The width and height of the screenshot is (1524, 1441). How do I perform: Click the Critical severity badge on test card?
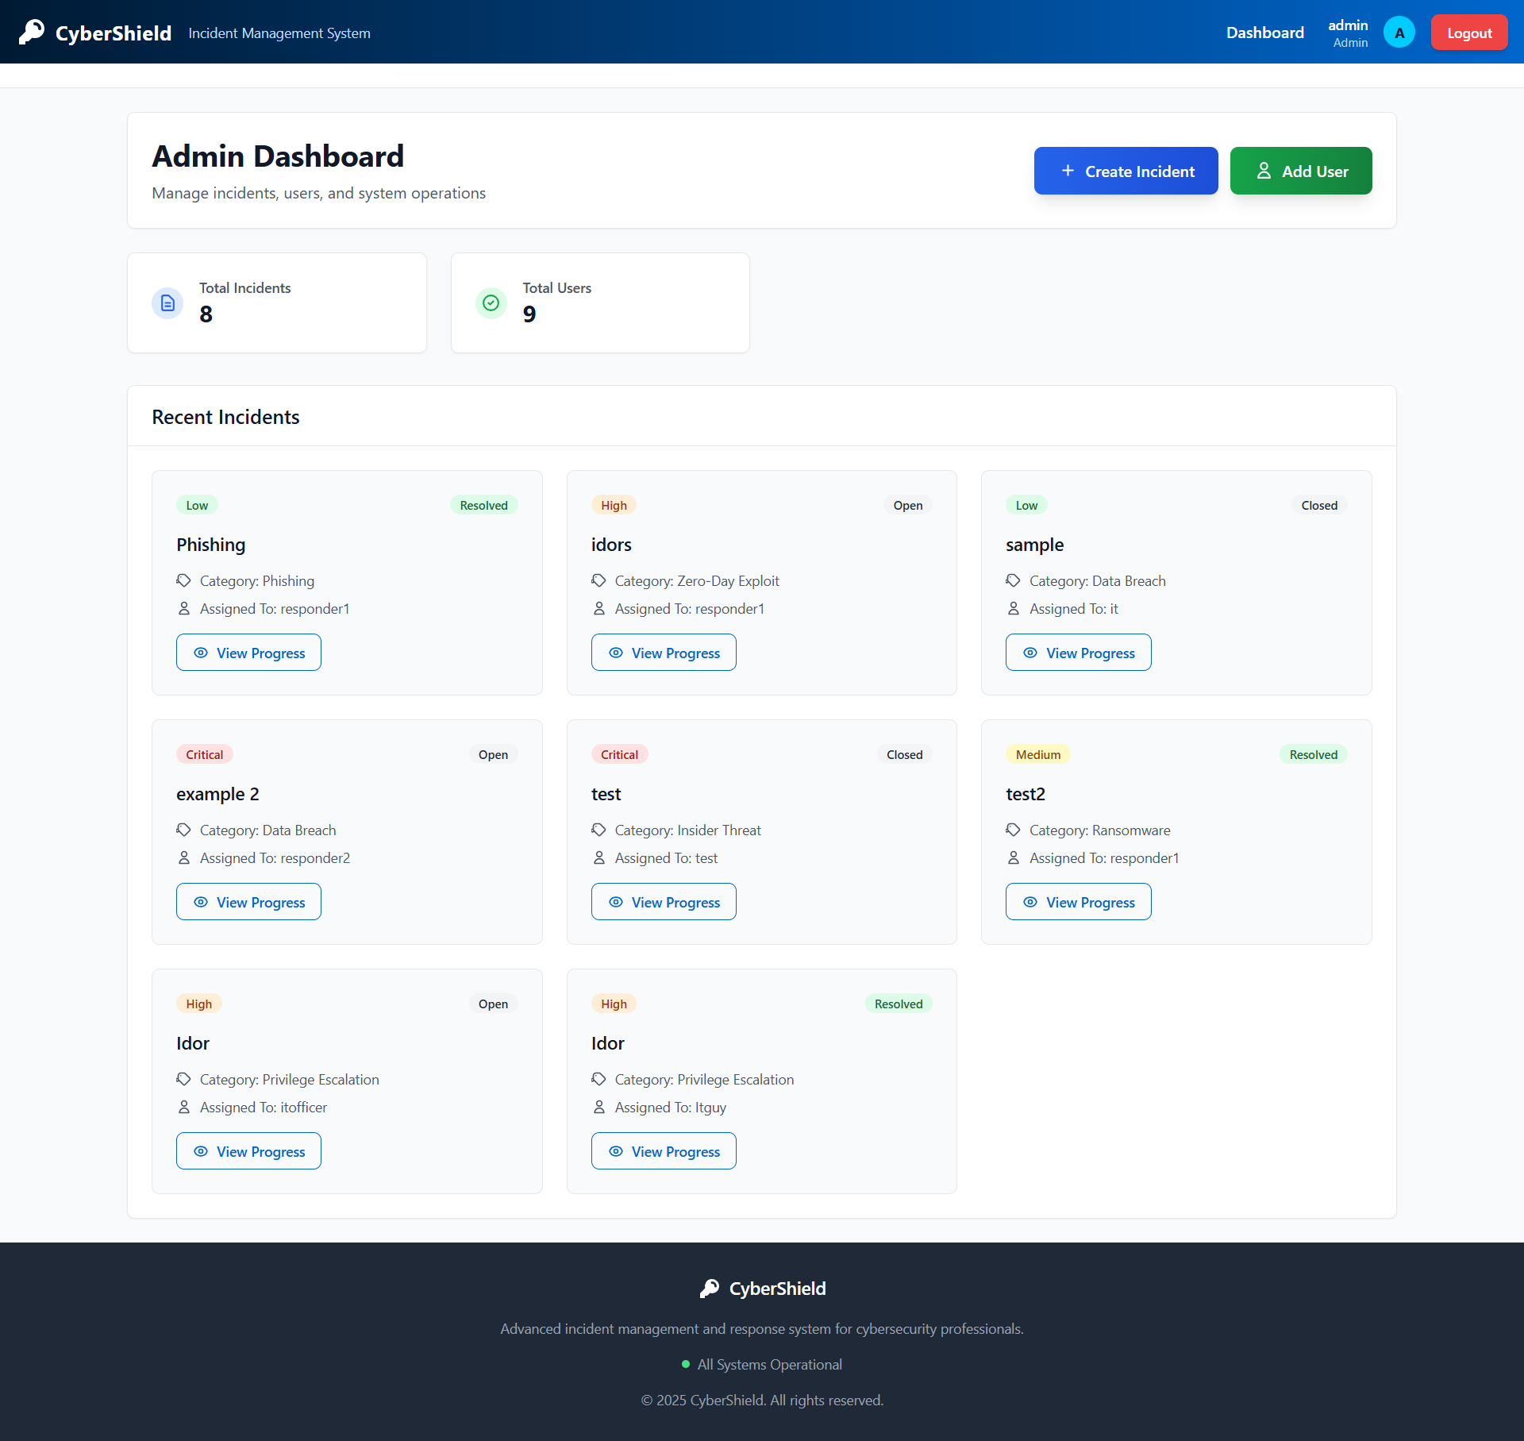click(x=619, y=755)
